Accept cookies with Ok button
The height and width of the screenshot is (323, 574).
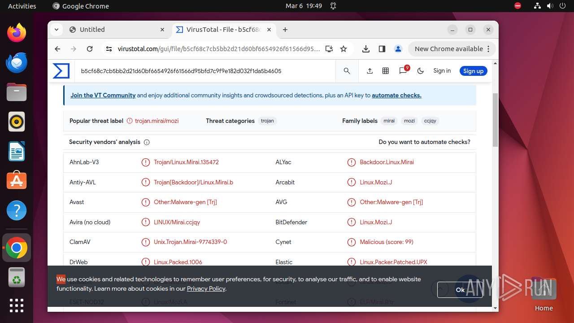click(460, 290)
